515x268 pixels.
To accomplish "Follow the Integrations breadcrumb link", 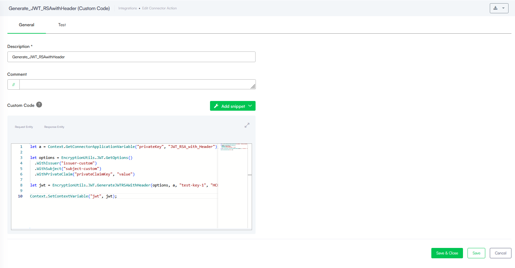I will [x=128, y=8].
